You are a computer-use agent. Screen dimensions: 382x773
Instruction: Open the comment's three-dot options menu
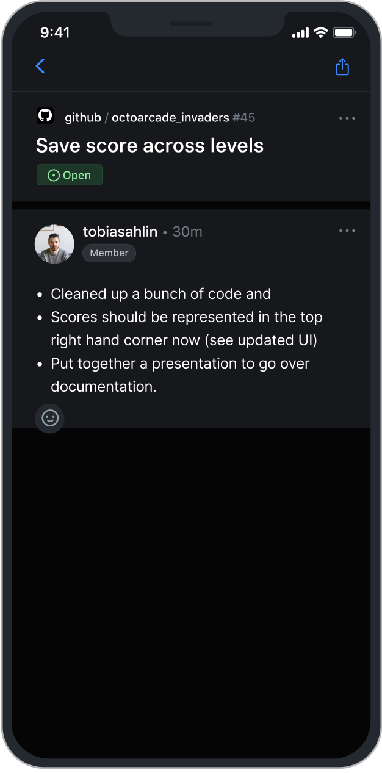coord(347,231)
